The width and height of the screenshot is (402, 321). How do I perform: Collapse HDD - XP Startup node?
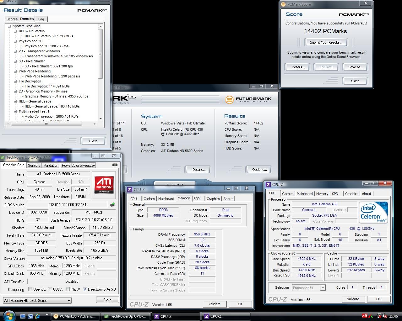tap(15, 31)
